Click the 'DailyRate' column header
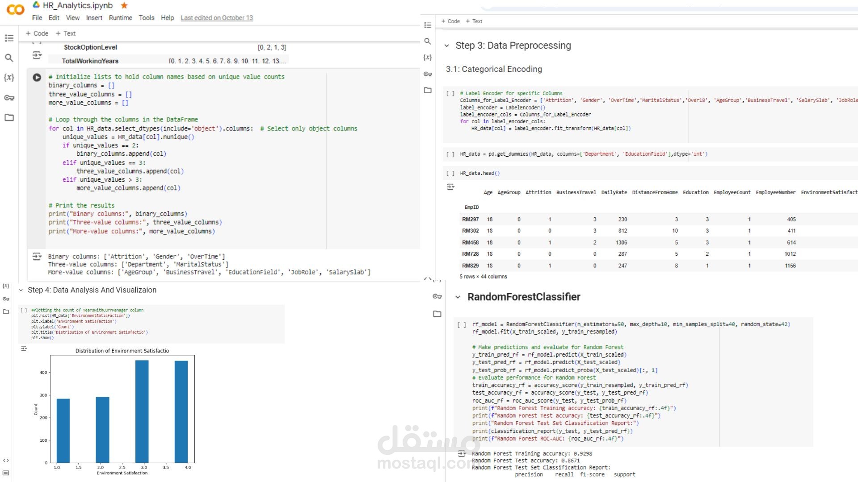This screenshot has width=858, height=482. (x=614, y=192)
